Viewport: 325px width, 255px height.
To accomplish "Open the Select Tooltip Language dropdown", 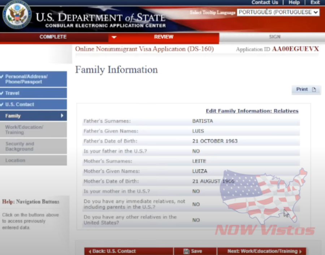I will pyautogui.click(x=278, y=12).
